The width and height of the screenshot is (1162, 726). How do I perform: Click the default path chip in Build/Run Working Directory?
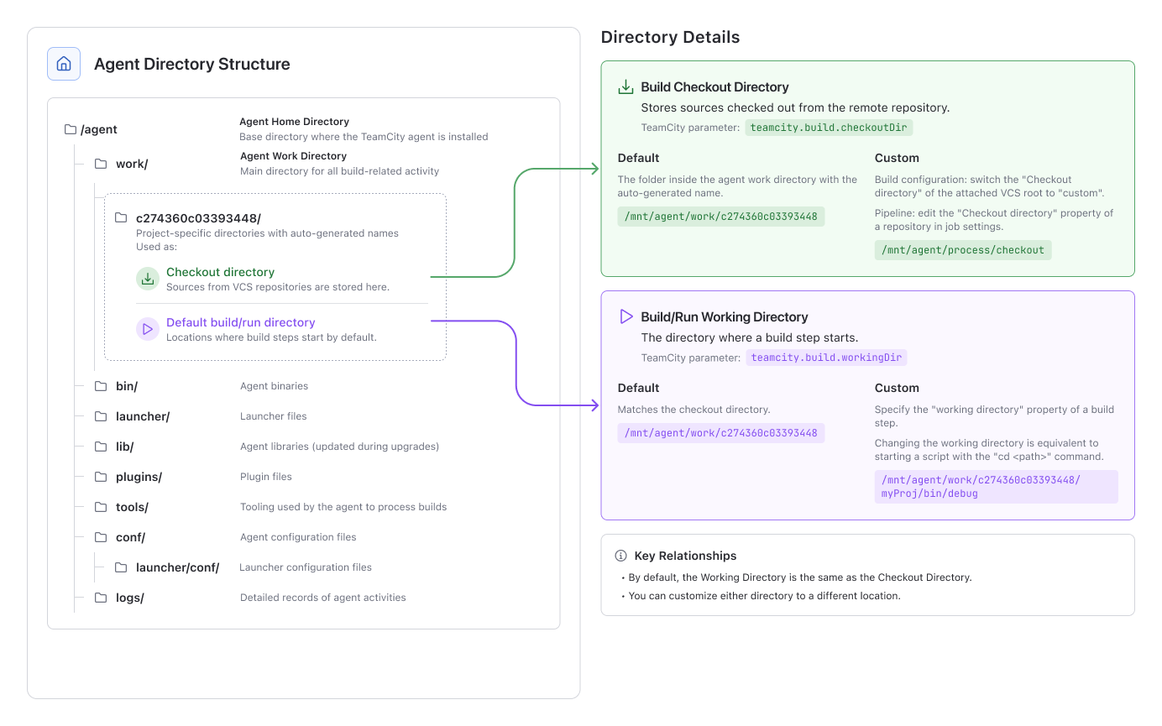click(x=721, y=433)
